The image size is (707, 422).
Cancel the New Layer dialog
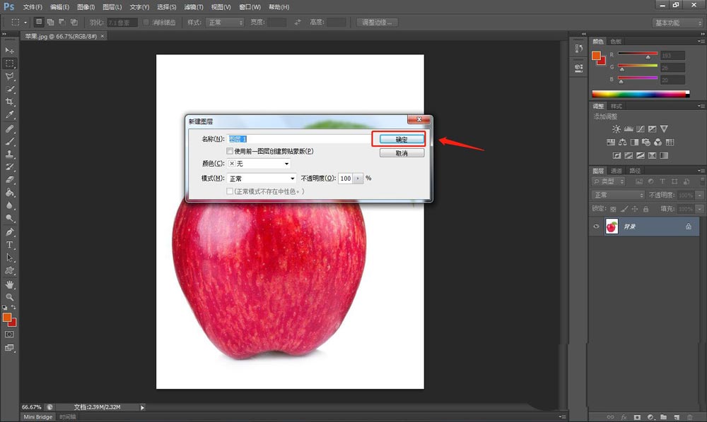click(402, 153)
